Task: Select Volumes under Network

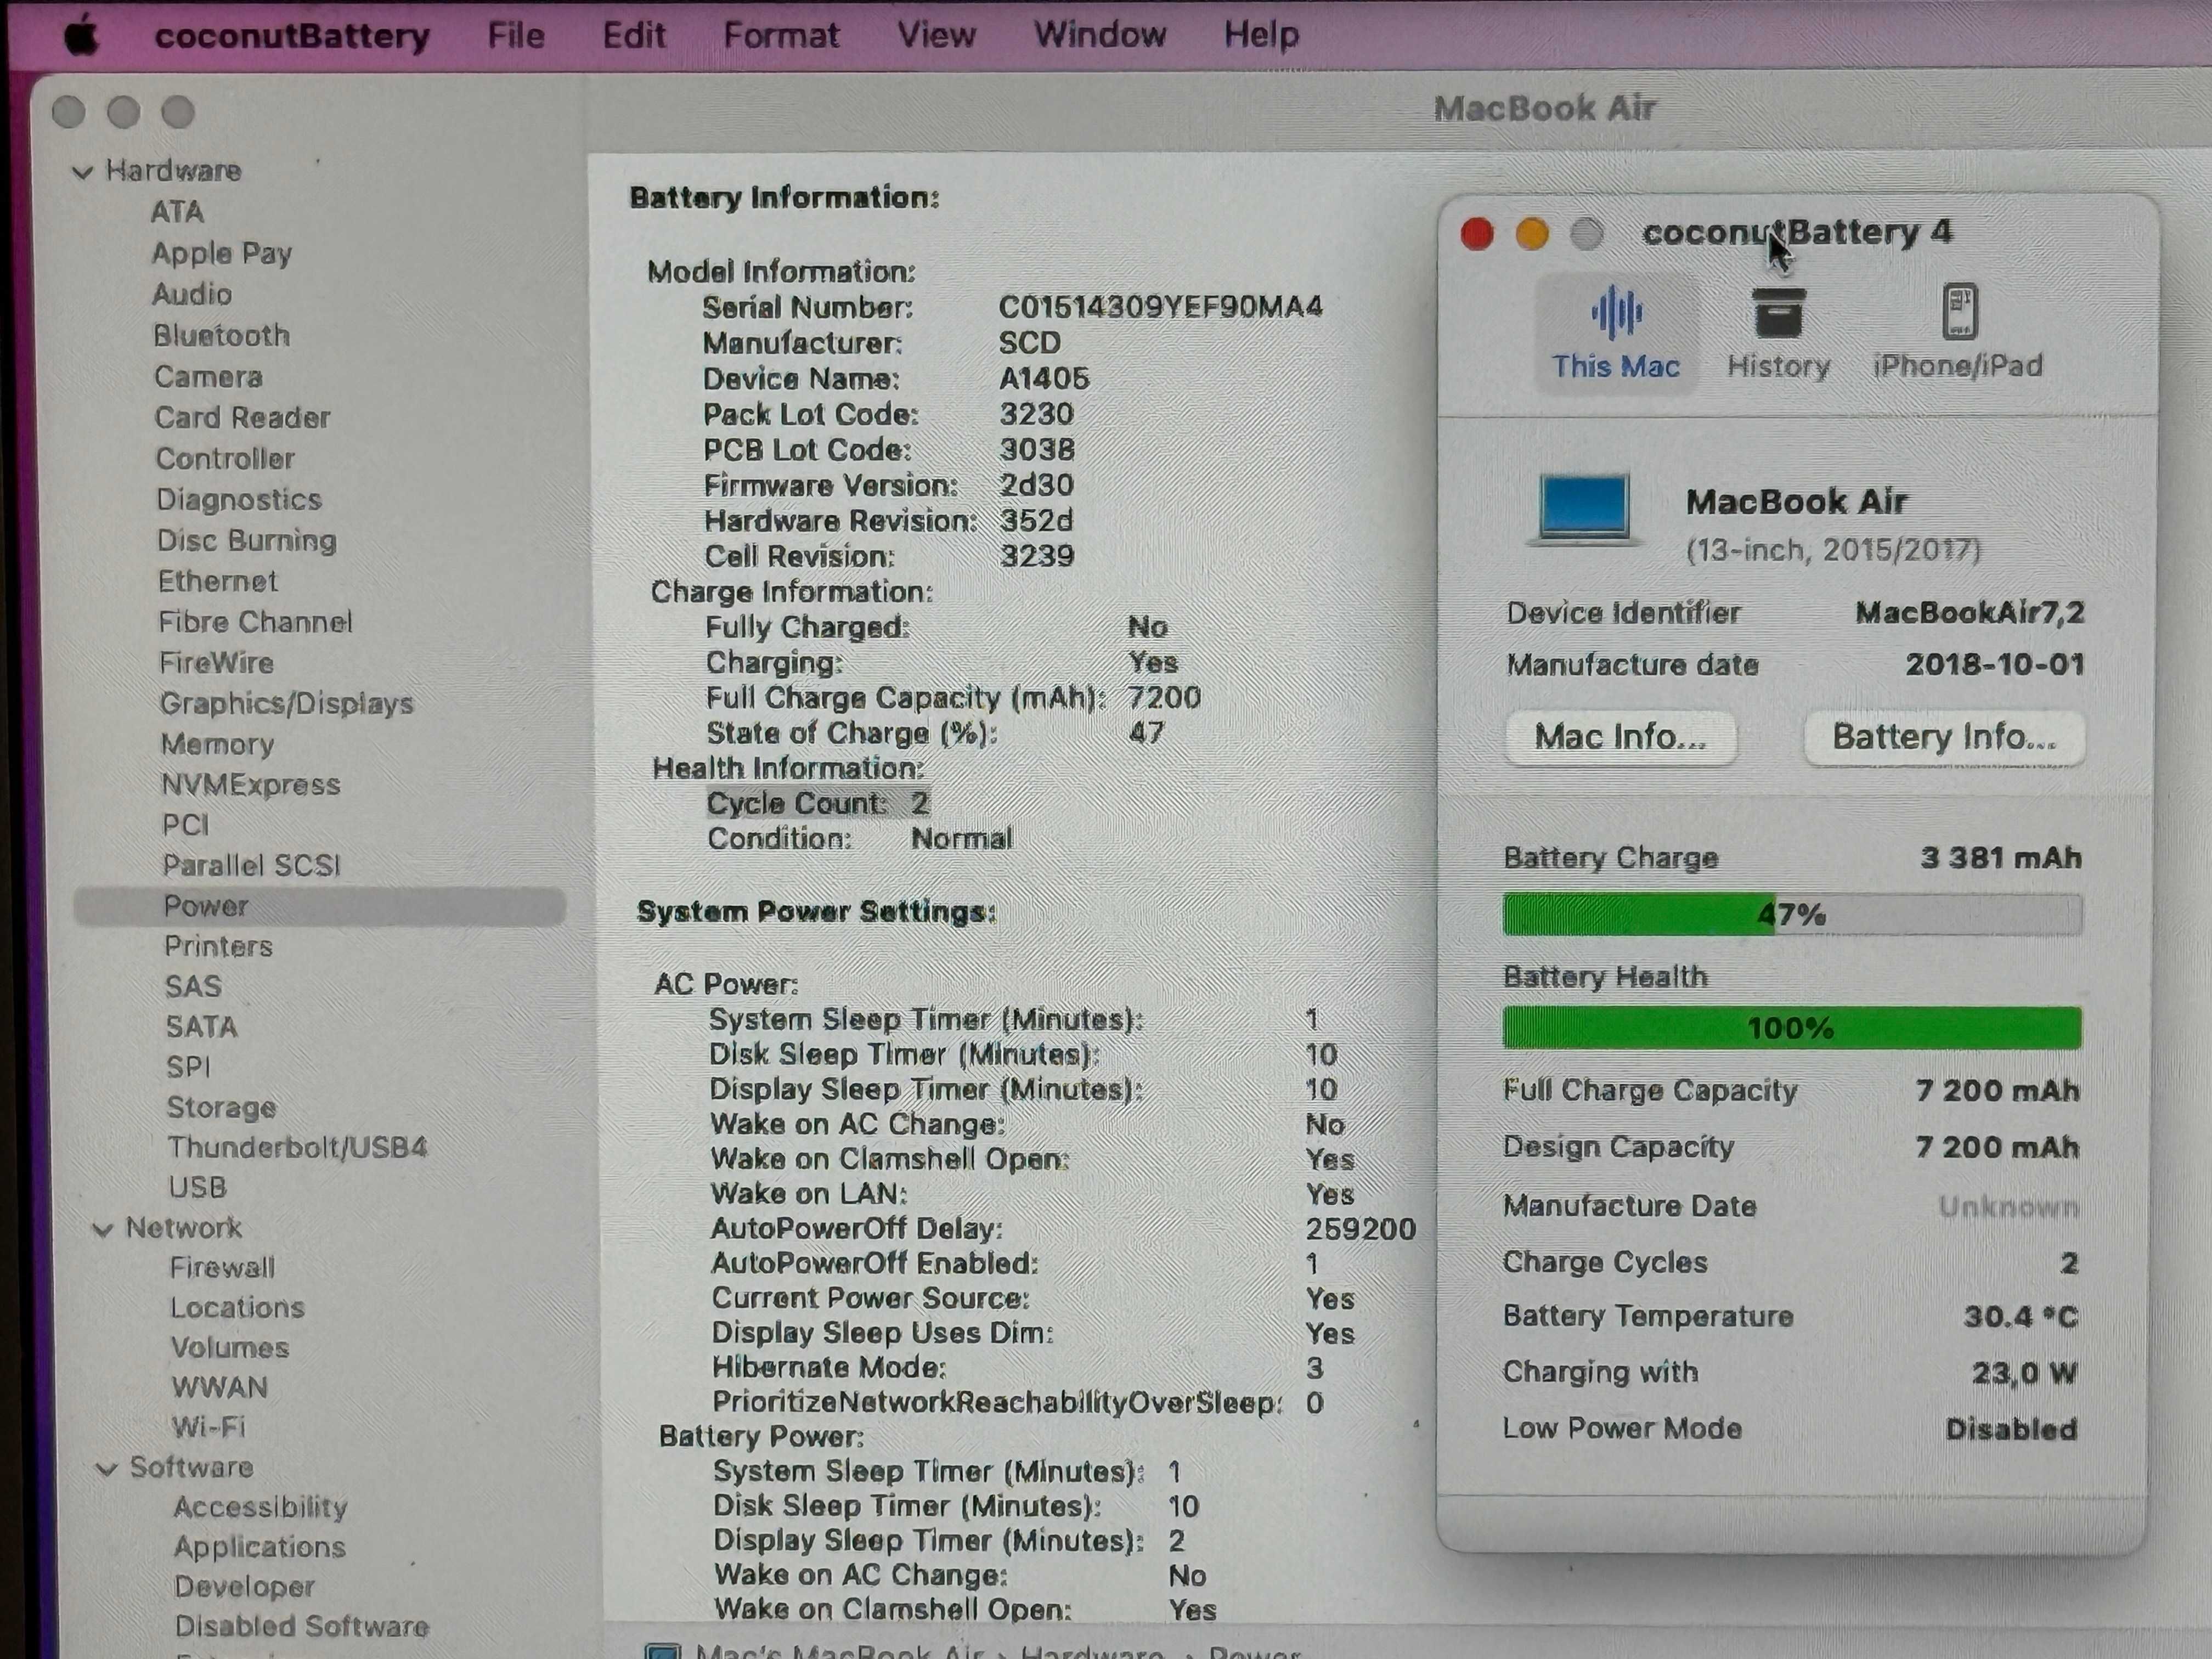Action: 229,1348
